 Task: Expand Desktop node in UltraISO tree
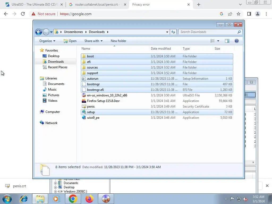(55, 187)
